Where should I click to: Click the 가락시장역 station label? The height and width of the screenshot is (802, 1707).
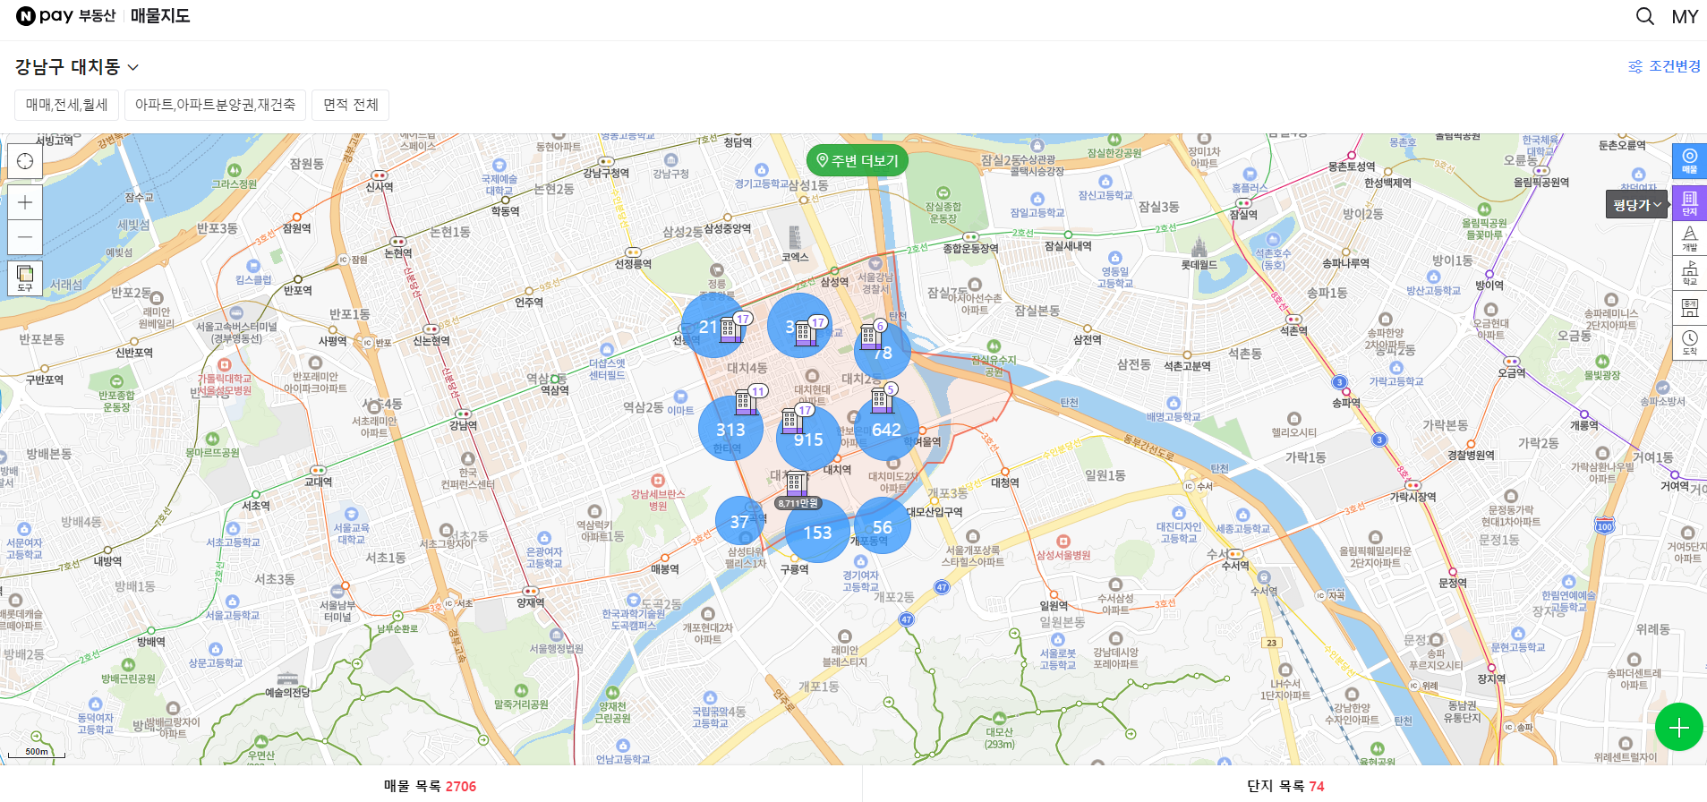1413,497
